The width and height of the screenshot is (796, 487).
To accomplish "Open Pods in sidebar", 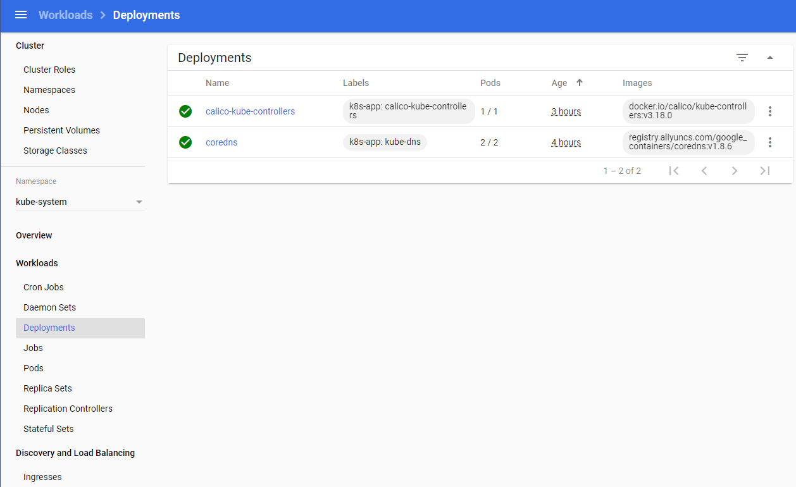I will [34, 368].
